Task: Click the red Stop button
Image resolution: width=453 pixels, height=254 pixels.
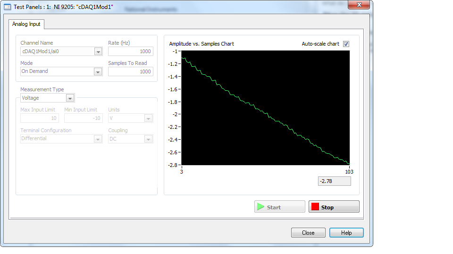Action: [334, 207]
